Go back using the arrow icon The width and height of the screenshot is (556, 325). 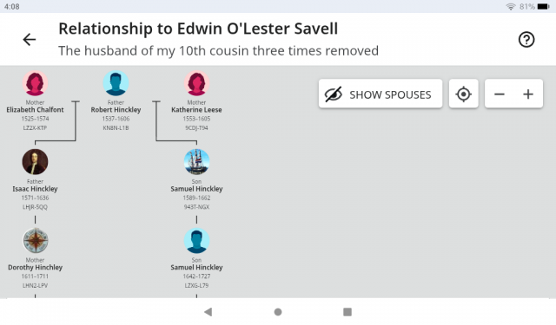pyautogui.click(x=29, y=39)
